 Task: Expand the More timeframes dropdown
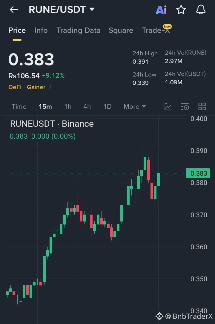135,107
